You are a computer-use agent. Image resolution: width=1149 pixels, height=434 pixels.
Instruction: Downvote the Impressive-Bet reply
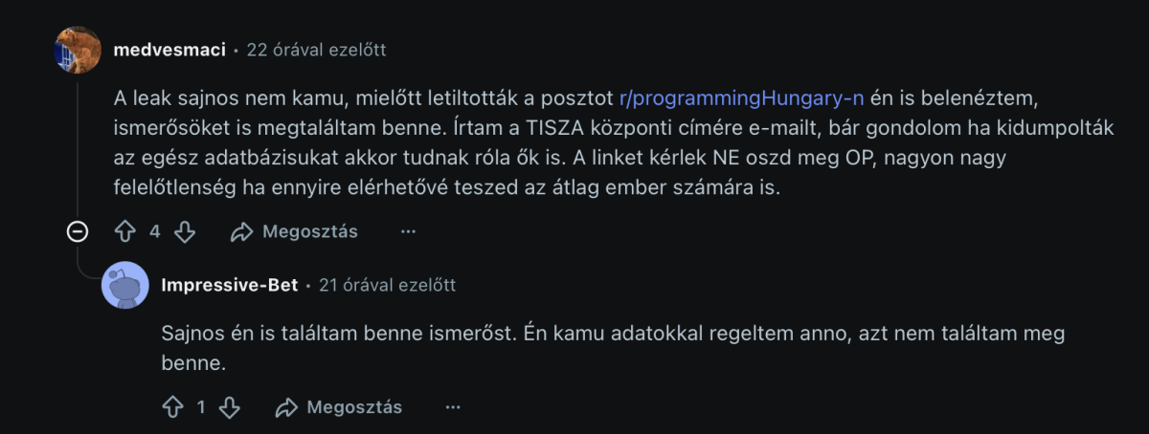[x=230, y=407]
